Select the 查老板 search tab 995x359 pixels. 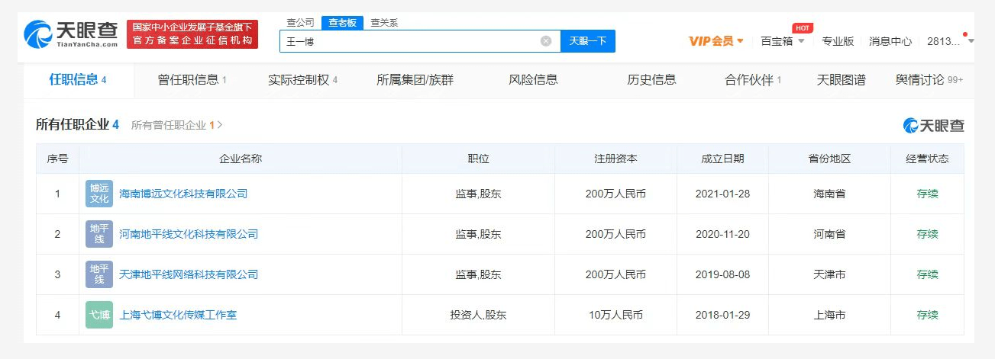tap(342, 23)
